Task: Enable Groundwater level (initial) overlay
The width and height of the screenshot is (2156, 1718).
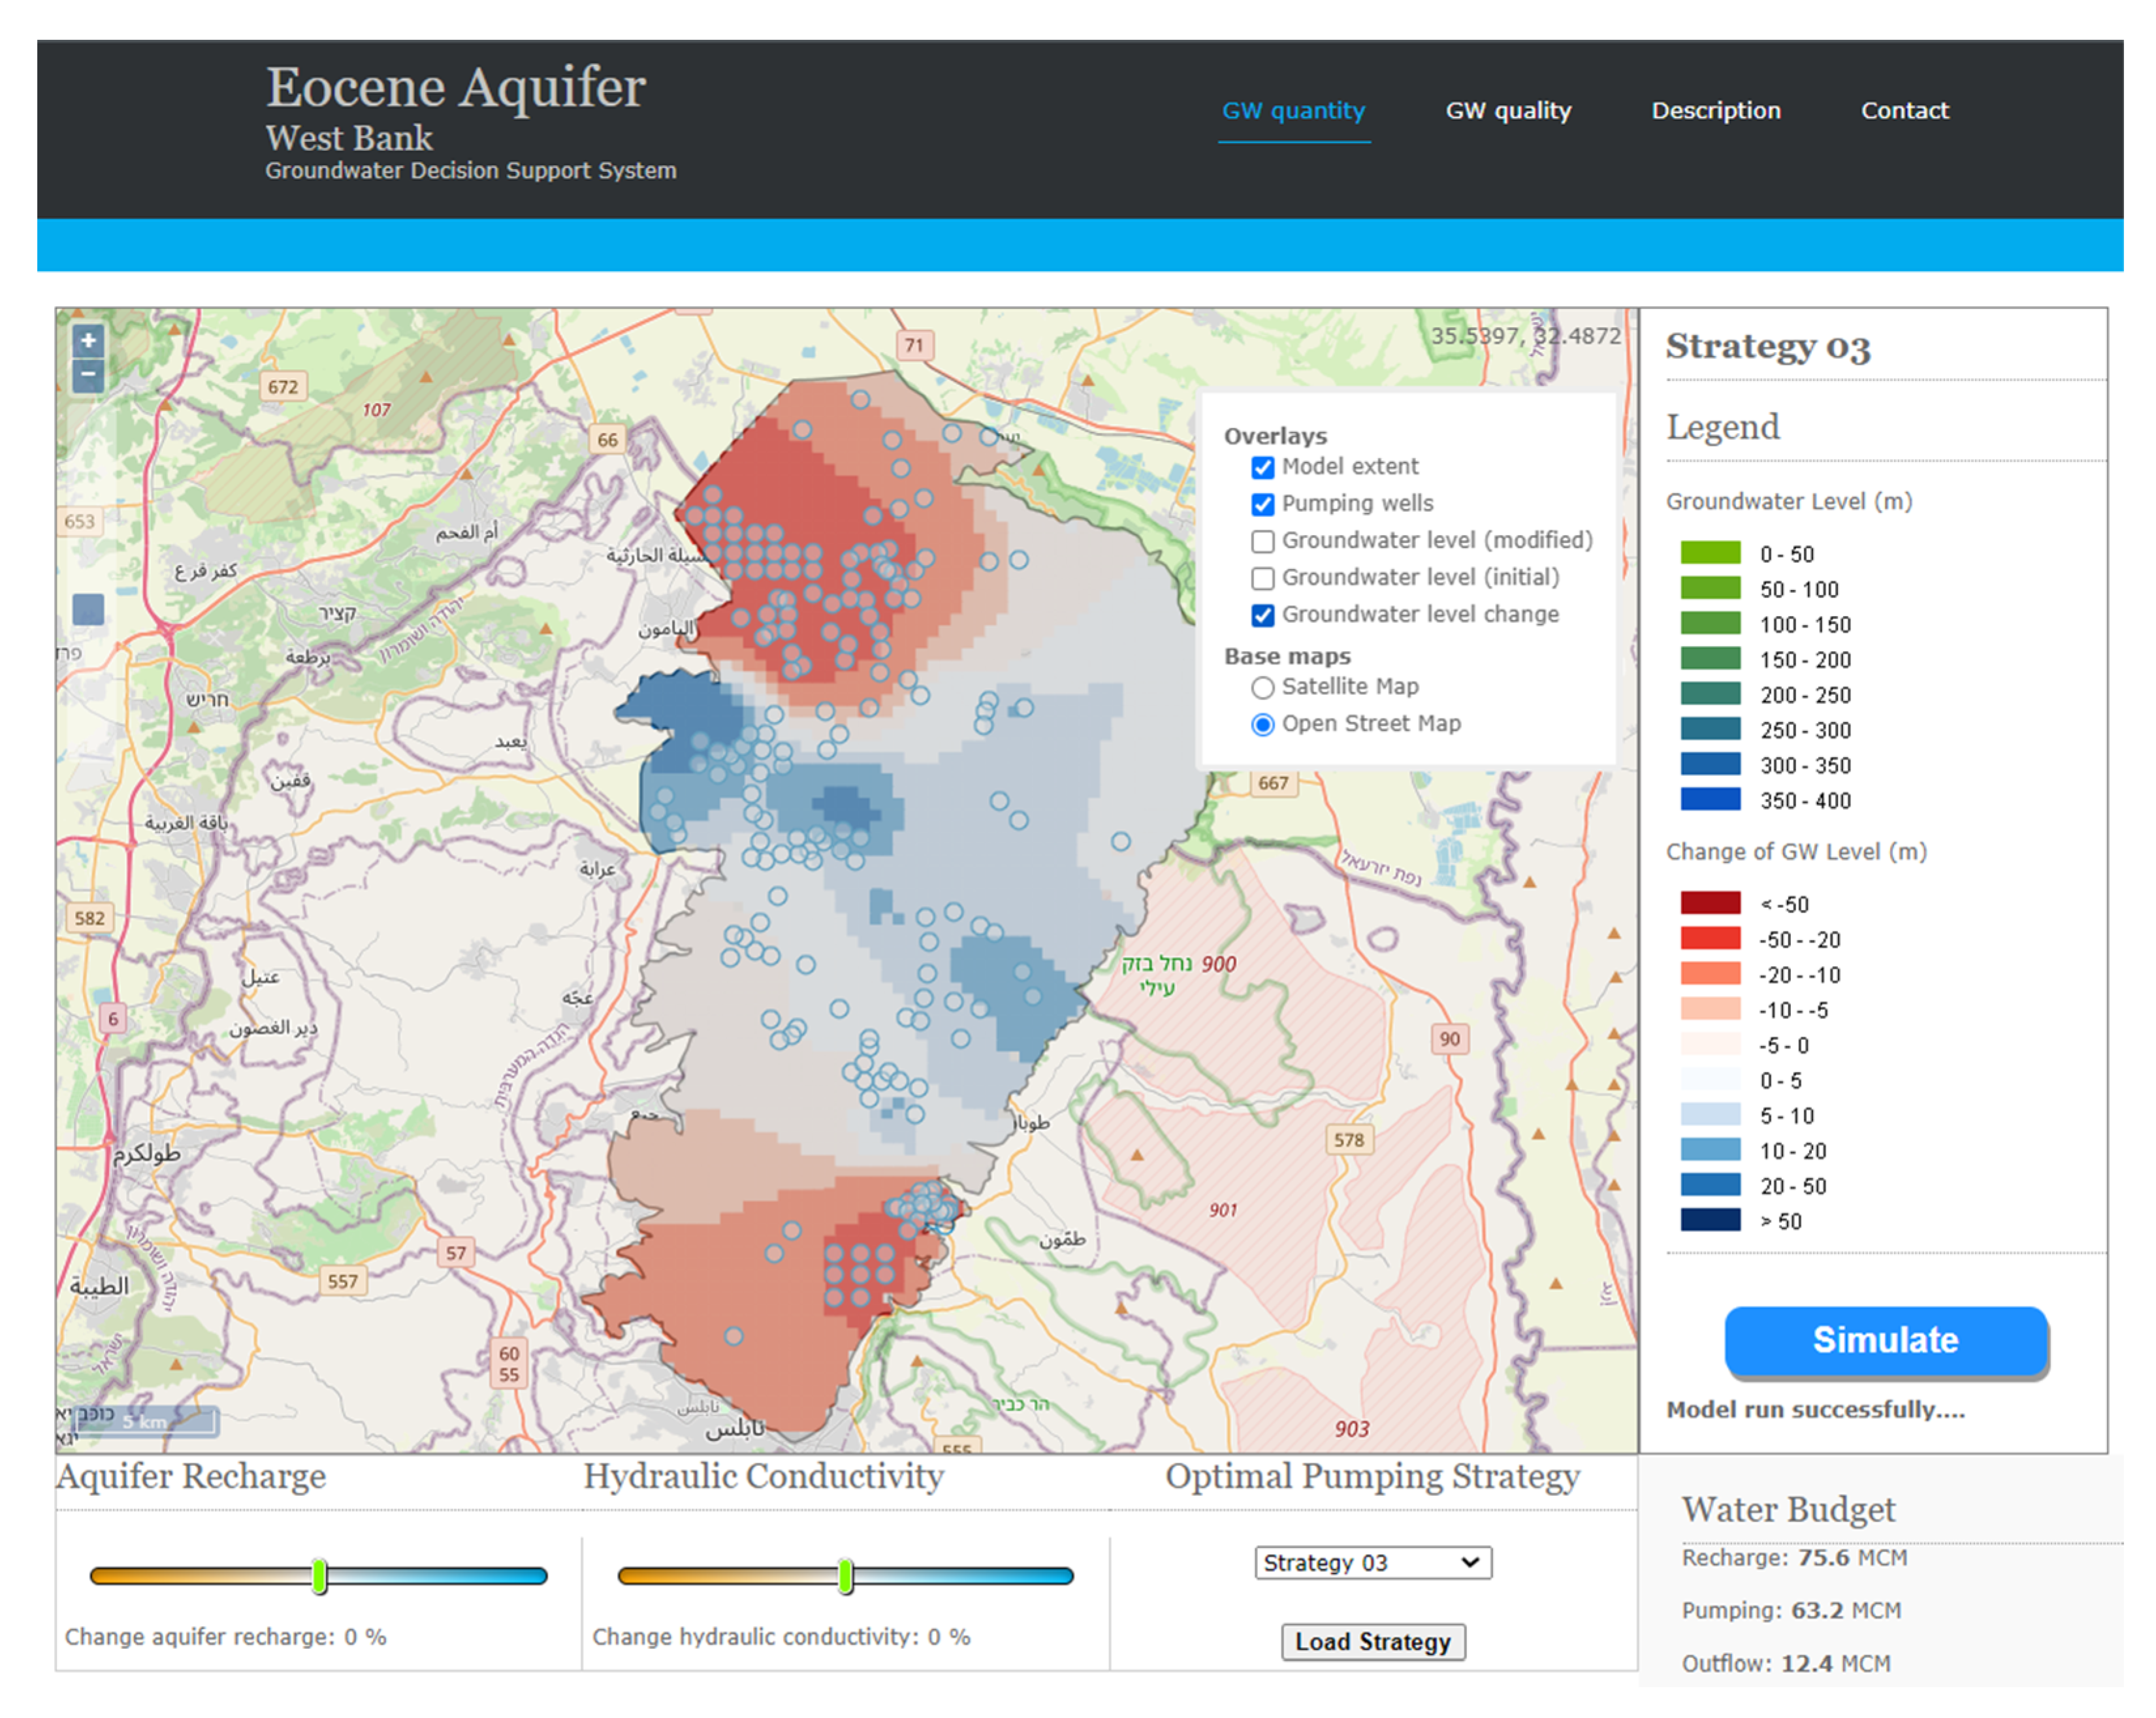Action: click(x=1263, y=578)
